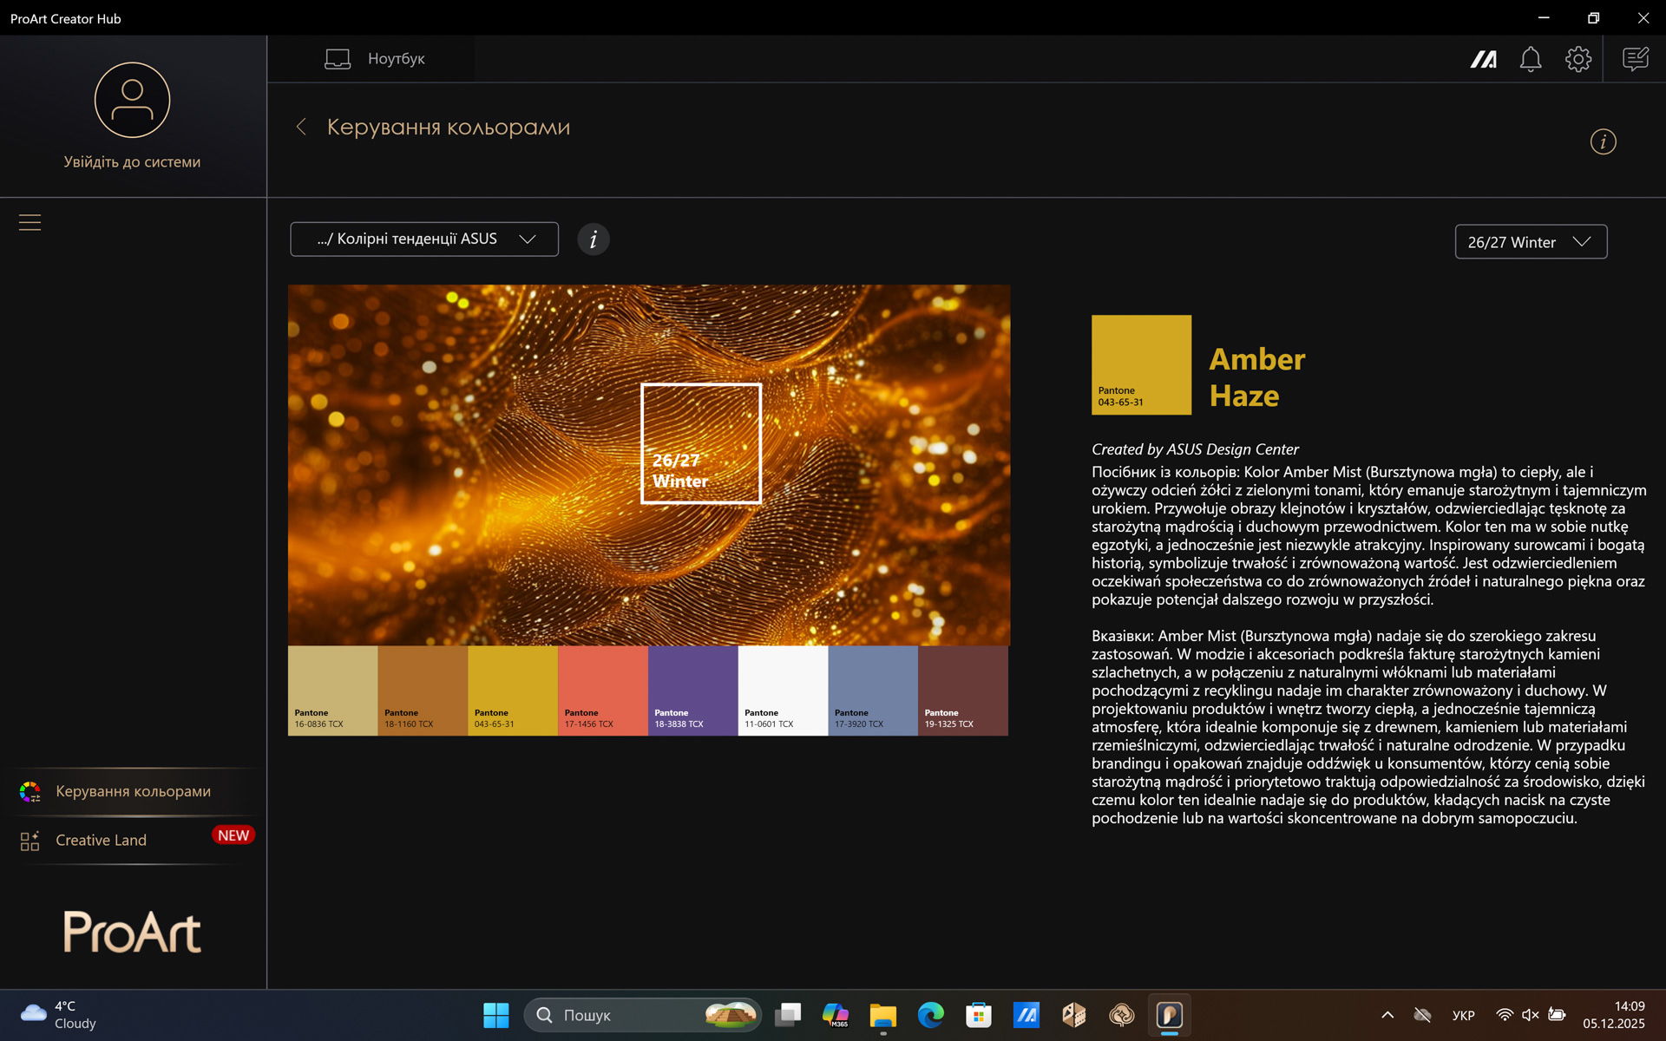Click the Amber Haze color title
1666x1041 pixels.
pos(1256,377)
